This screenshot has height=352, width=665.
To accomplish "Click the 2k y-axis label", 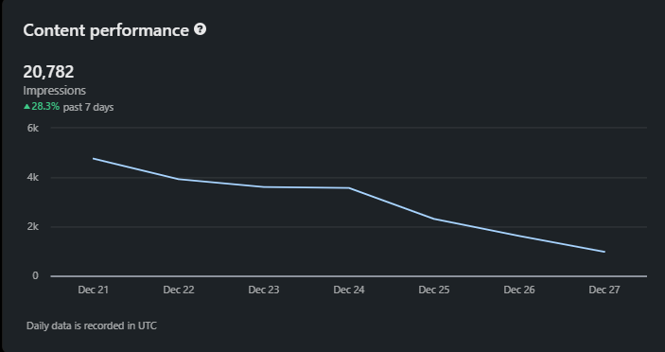I will click(x=33, y=227).
